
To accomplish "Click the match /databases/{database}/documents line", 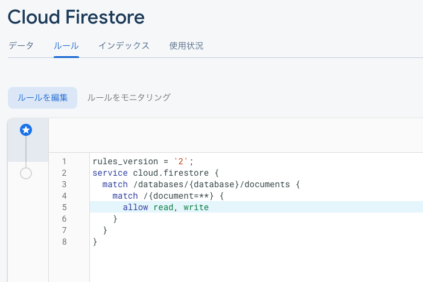I will click(x=201, y=184).
